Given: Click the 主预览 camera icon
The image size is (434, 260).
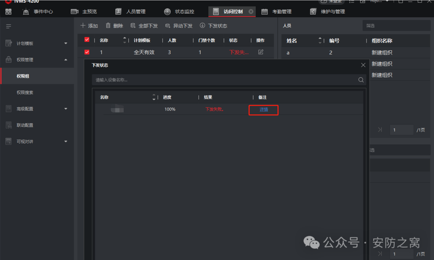Looking at the screenshot, I should (x=74, y=12).
